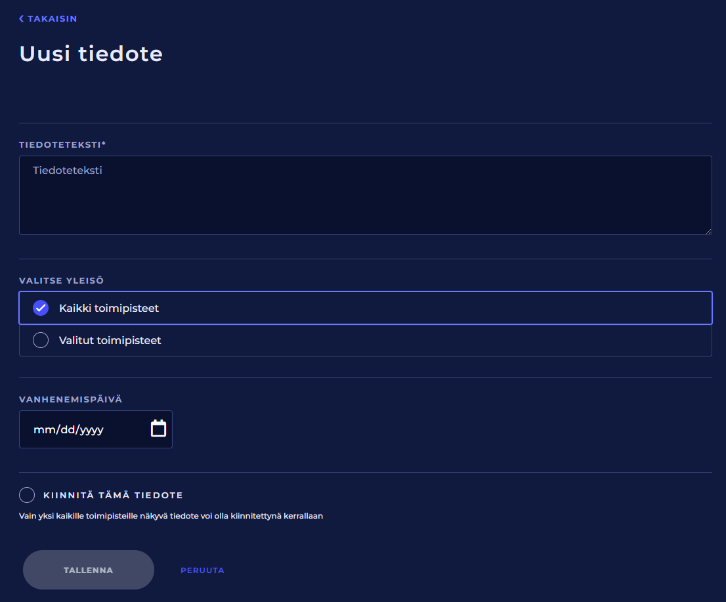The width and height of the screenshot is (726, 602).
Task: Click the checkmark icon for Kaikki toimipisteet
Action: 41,308
